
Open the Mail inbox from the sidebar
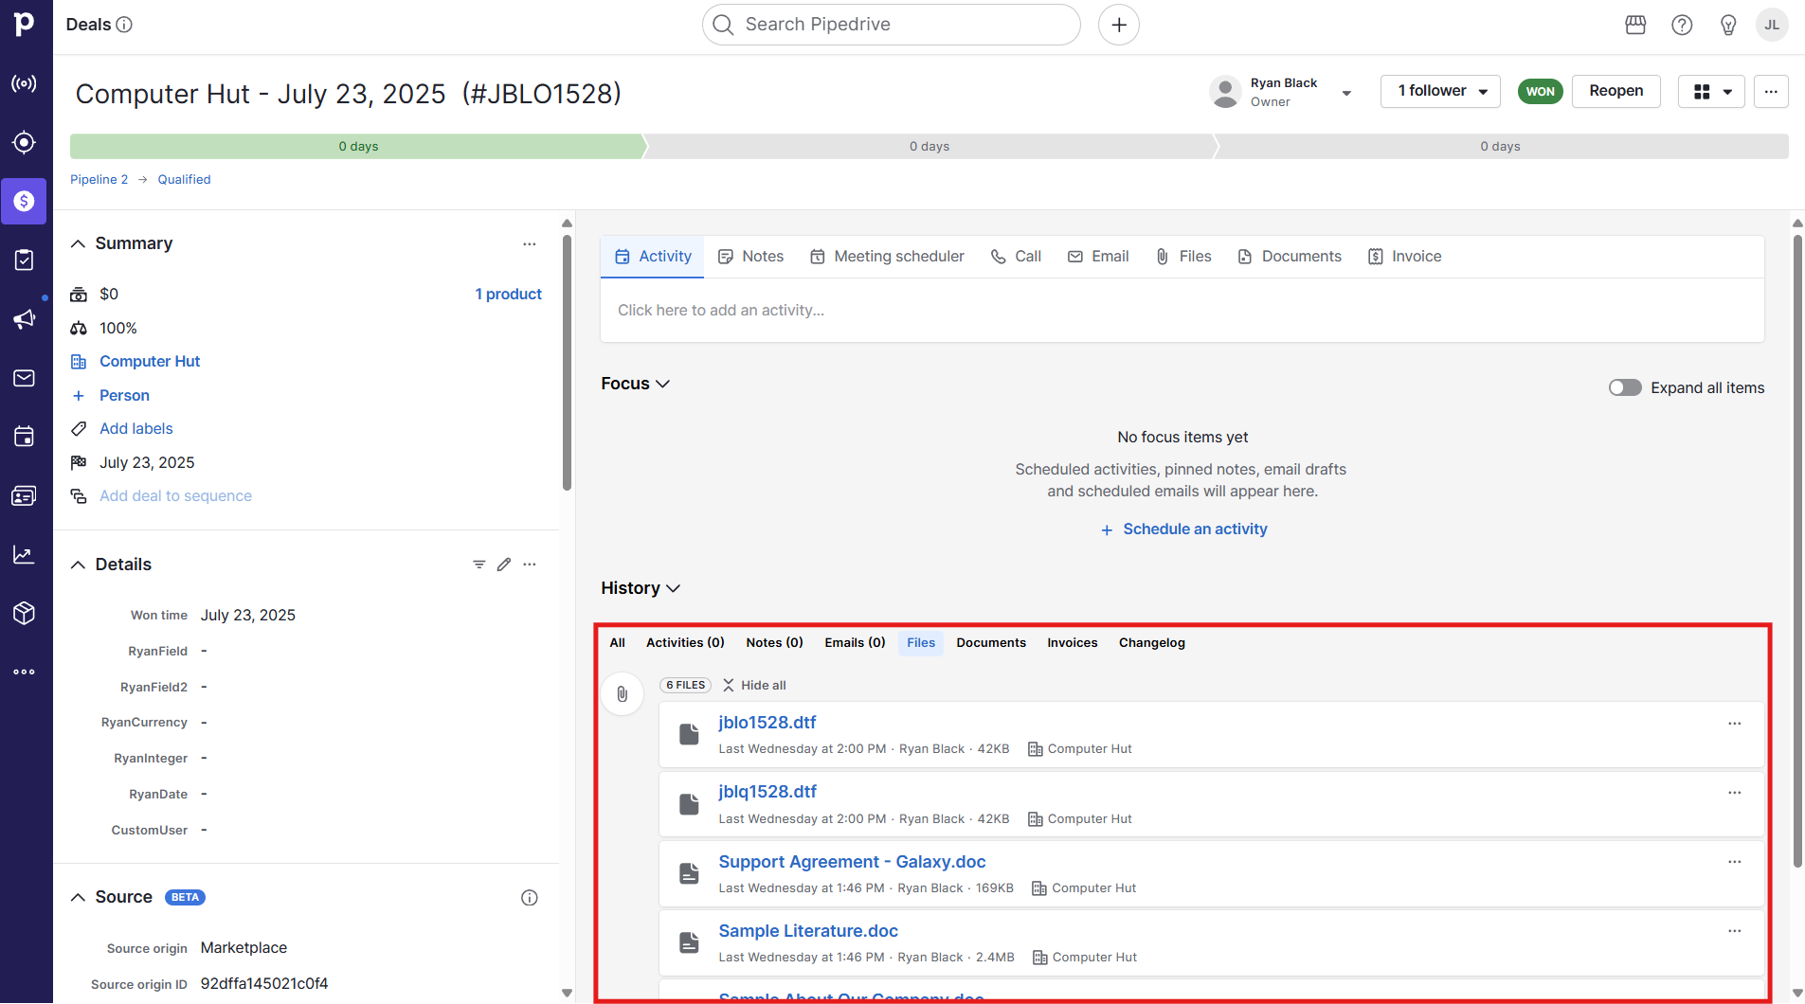[x=24, y=378]
